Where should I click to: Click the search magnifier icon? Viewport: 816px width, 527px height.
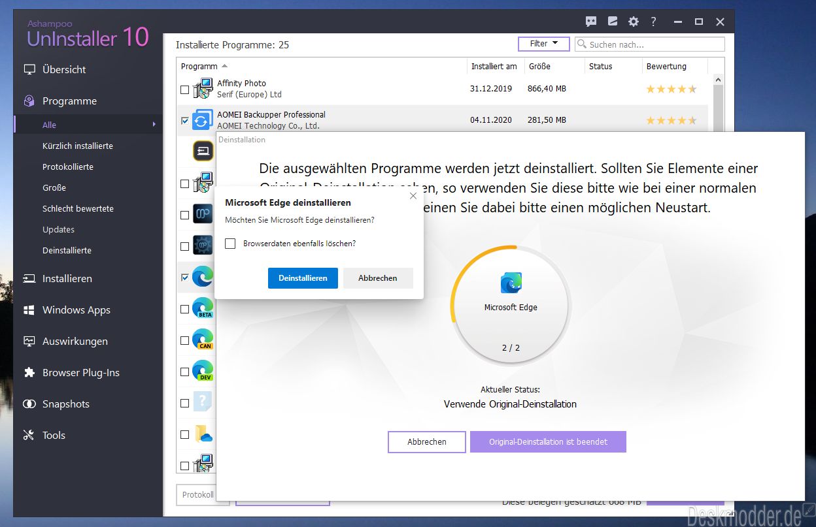tap(582, 44)
